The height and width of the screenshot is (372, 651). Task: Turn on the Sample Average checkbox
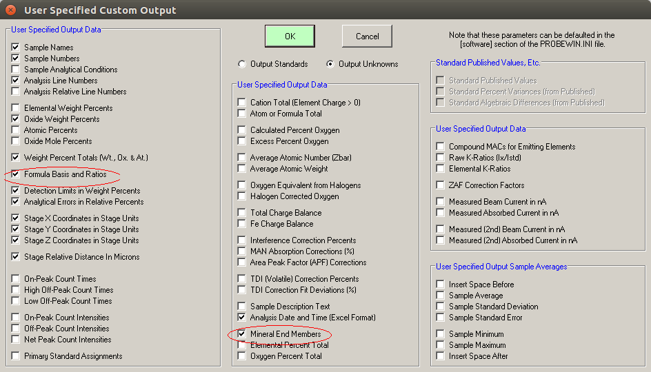pos(441,296)
